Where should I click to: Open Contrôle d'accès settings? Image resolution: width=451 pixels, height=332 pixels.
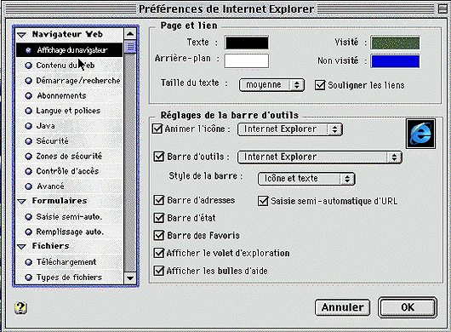(69, 171)
